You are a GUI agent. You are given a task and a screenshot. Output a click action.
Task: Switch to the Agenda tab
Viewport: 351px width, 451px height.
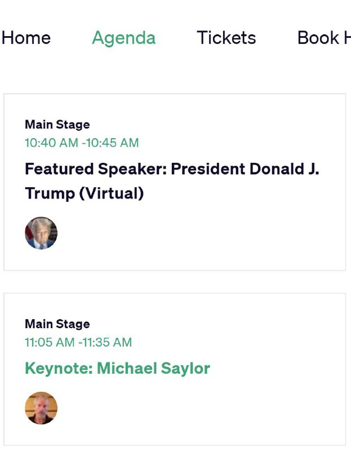(x=123, y=38)
